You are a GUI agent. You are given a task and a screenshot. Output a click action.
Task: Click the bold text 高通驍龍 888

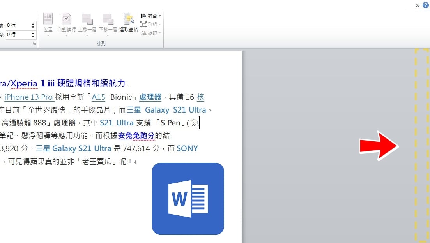(24, 123)
